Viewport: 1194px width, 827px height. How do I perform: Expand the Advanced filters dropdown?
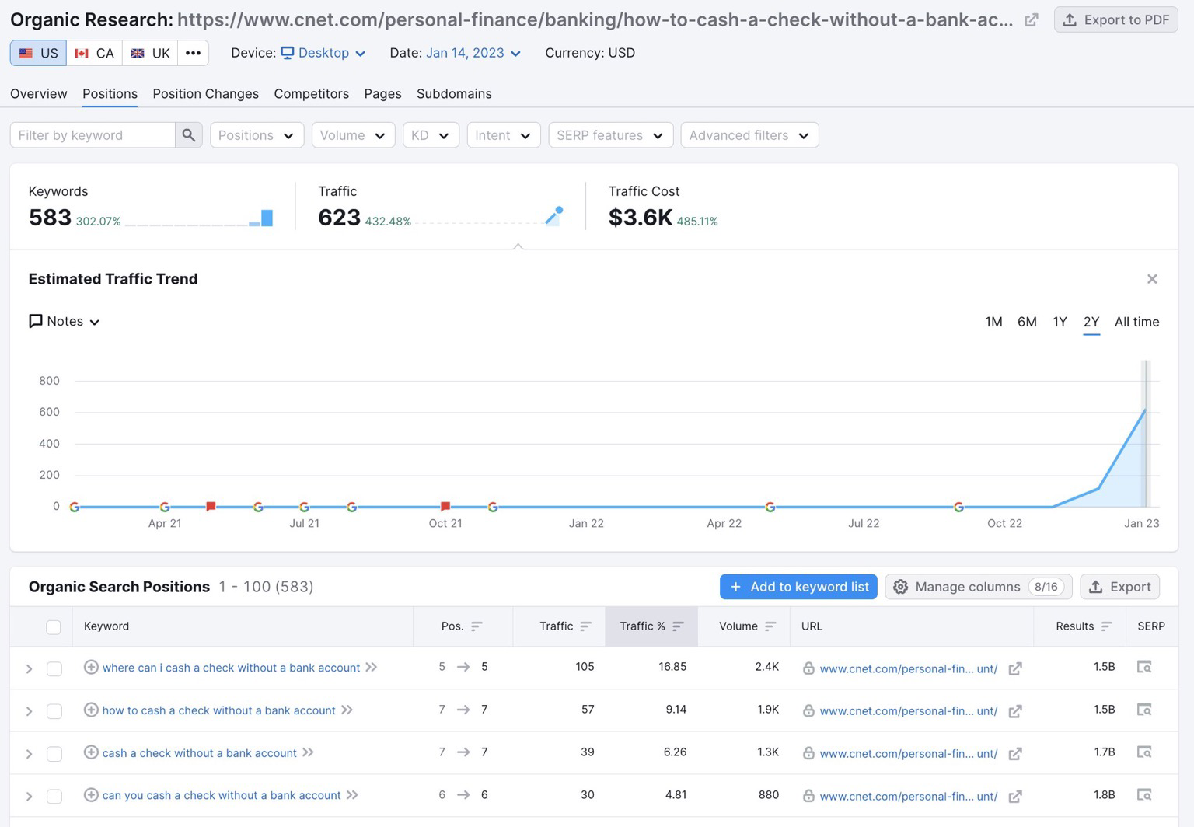749,135
